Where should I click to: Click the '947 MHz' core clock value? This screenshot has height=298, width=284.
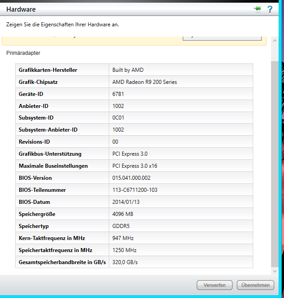pos(123,238)
